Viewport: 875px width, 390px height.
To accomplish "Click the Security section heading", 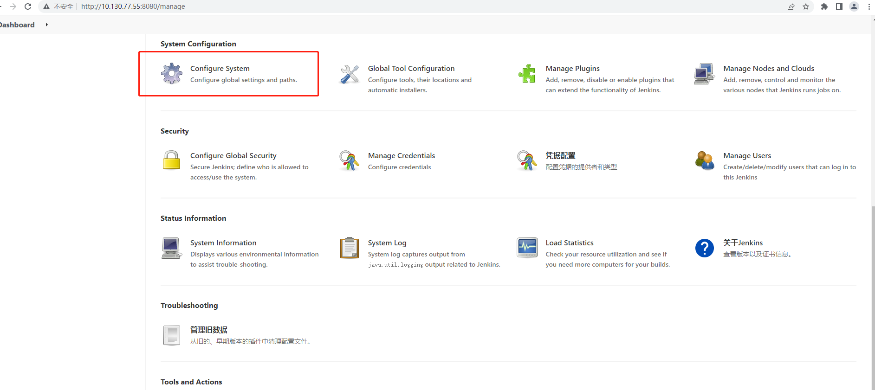I will tap(175, 131).
